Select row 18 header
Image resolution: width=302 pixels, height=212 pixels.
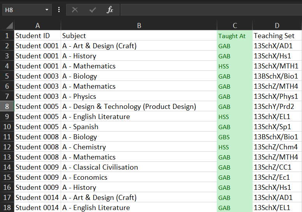[x=7, y=208]
